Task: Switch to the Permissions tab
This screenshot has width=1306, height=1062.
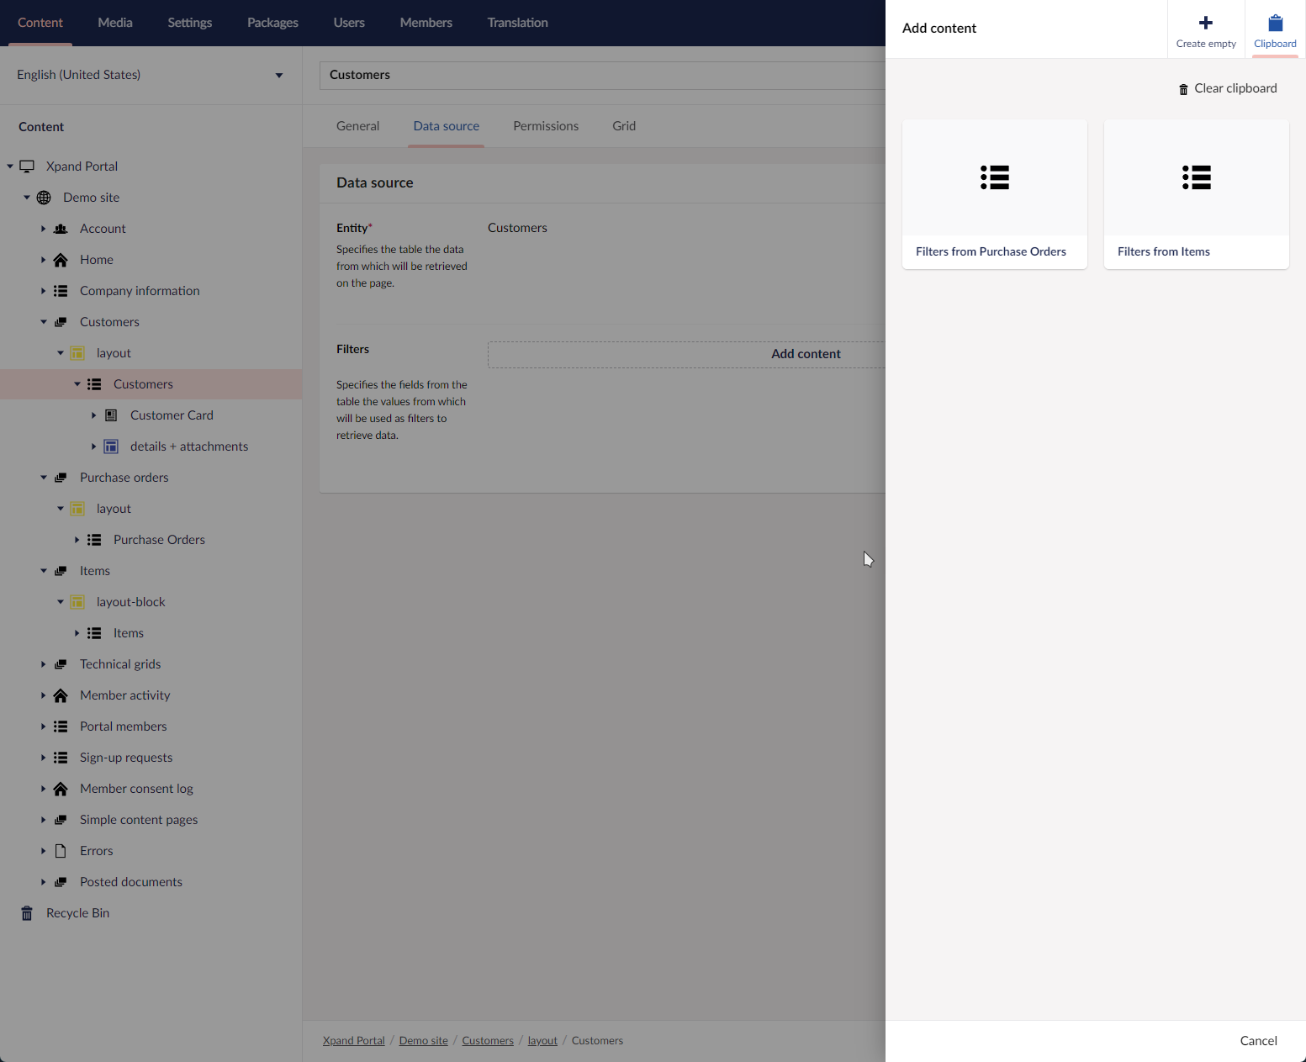Action: 545,126
